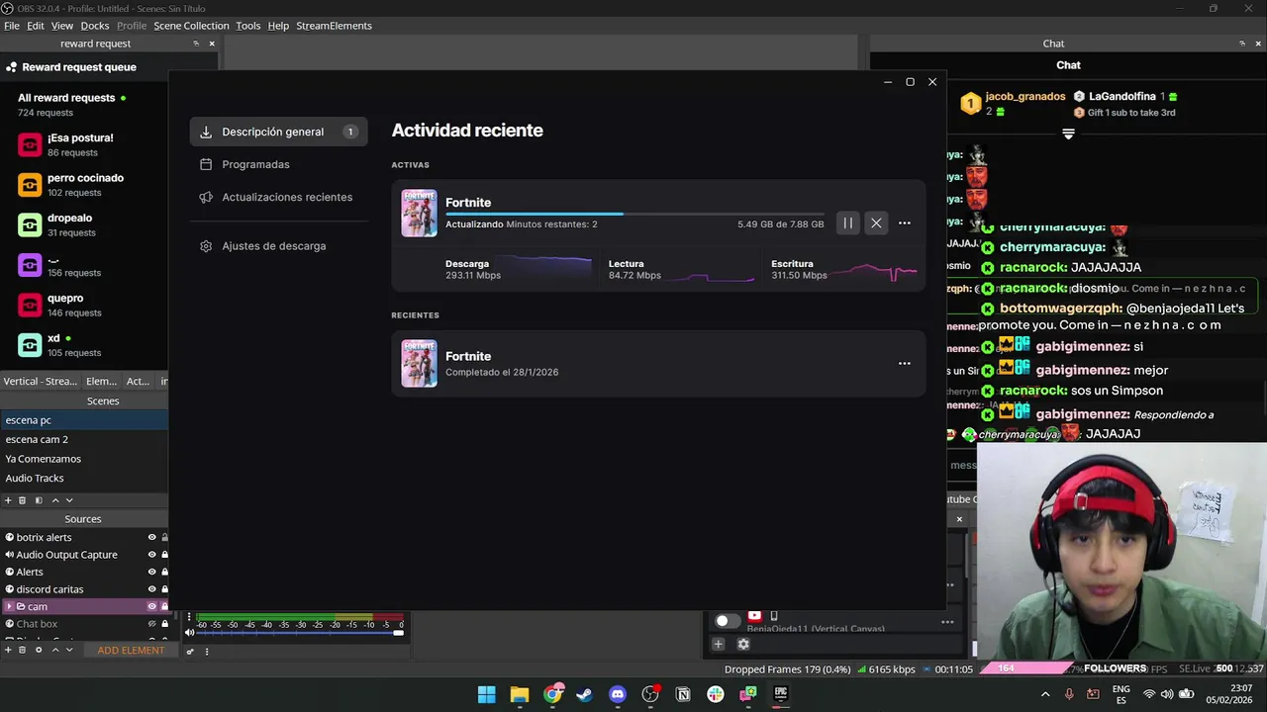Toggle lock on Alerts source
1267x712 pixels.
click(164, 572)
